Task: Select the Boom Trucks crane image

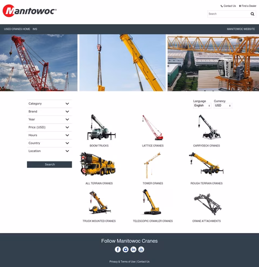Action: coord(101,127)
